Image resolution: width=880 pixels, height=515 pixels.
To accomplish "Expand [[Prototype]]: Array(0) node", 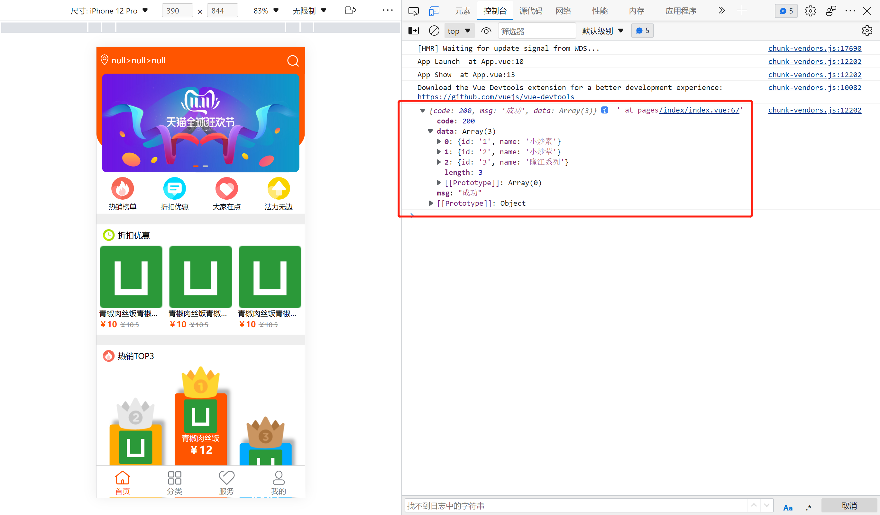I will pyautogui.click(x=438, y=183).
